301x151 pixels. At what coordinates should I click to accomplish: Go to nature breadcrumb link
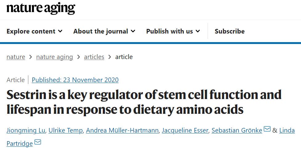pyautogui.click(x=16, y=57)
